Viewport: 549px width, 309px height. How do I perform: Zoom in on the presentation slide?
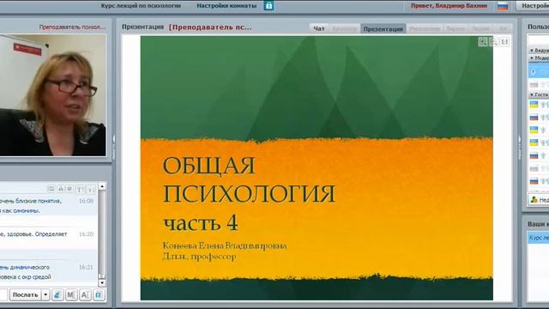(x=483, y=42)
